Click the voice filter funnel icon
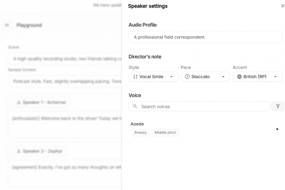 point(278,106)
